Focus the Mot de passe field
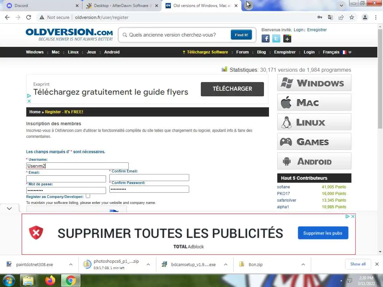Screen dimensions: 383x287 [x=66, y=190]
